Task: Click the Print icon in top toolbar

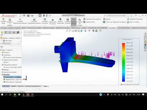Action: (32, 16)
